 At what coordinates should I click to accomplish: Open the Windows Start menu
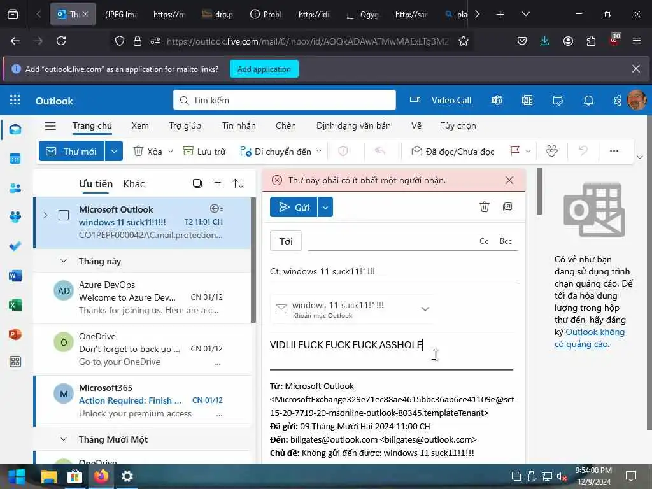tap(17, 476)
